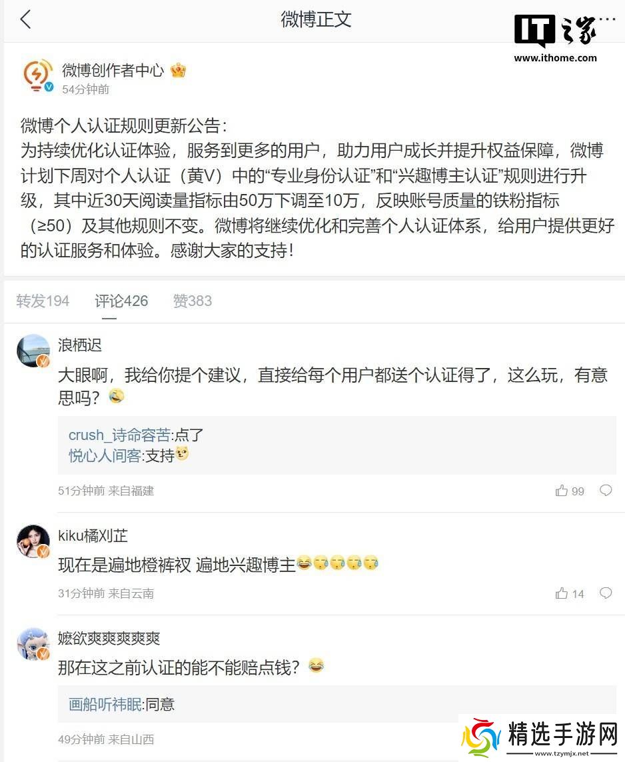Visit 悦心人间客's profile from reply
This screenshot has width=625, height=762.
tap(105, 456)
